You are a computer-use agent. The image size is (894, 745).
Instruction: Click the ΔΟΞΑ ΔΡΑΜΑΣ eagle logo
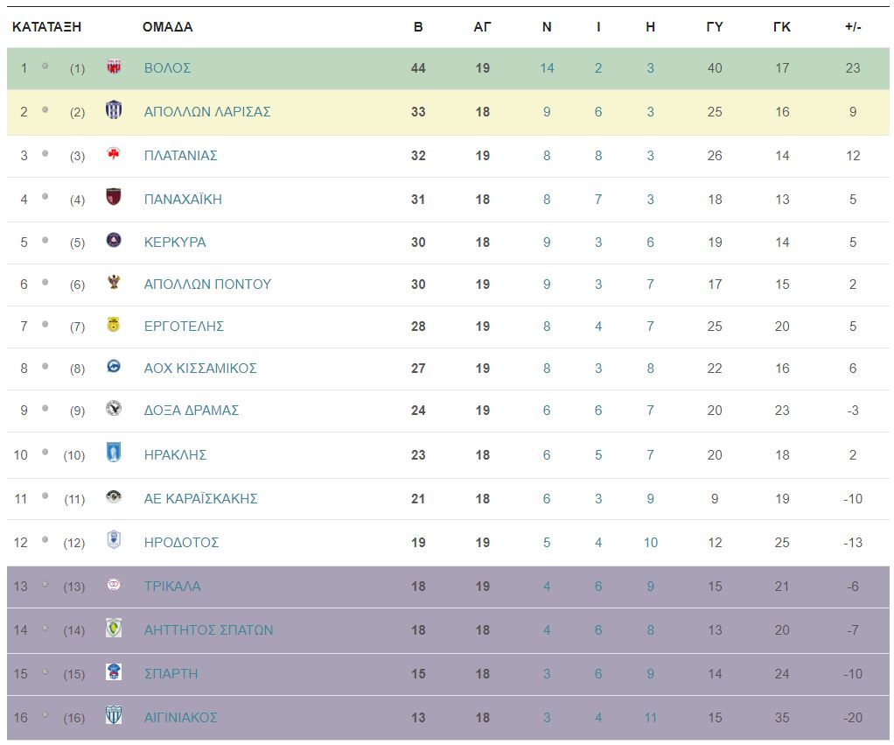pos(114,409)
